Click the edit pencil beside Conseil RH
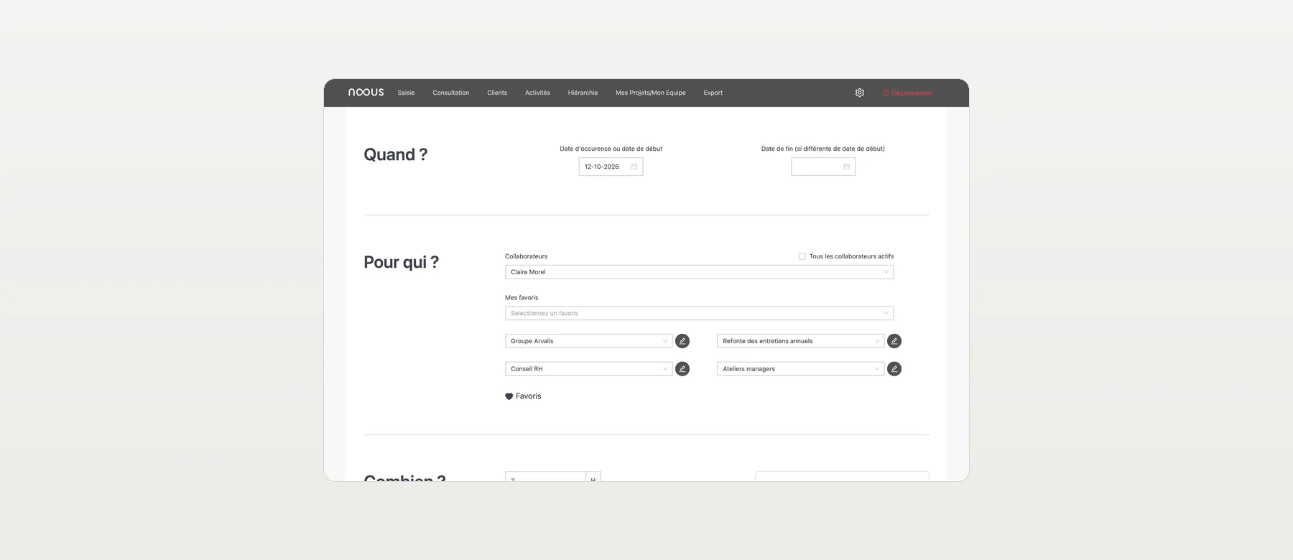The width and height of the screenshot is (1293, 560). point(682,369)
